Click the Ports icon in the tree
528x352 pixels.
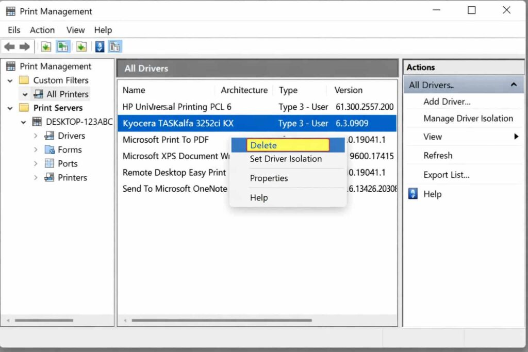pyautogui.click(x=49, y=164)
